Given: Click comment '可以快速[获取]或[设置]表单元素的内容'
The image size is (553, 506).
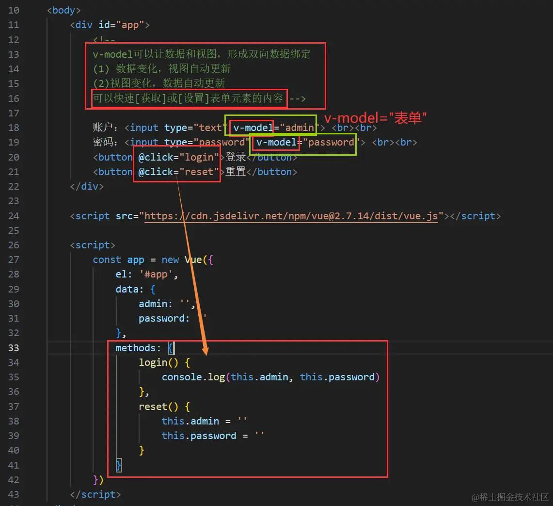Looking at the screenshot, I should [188, 98].
